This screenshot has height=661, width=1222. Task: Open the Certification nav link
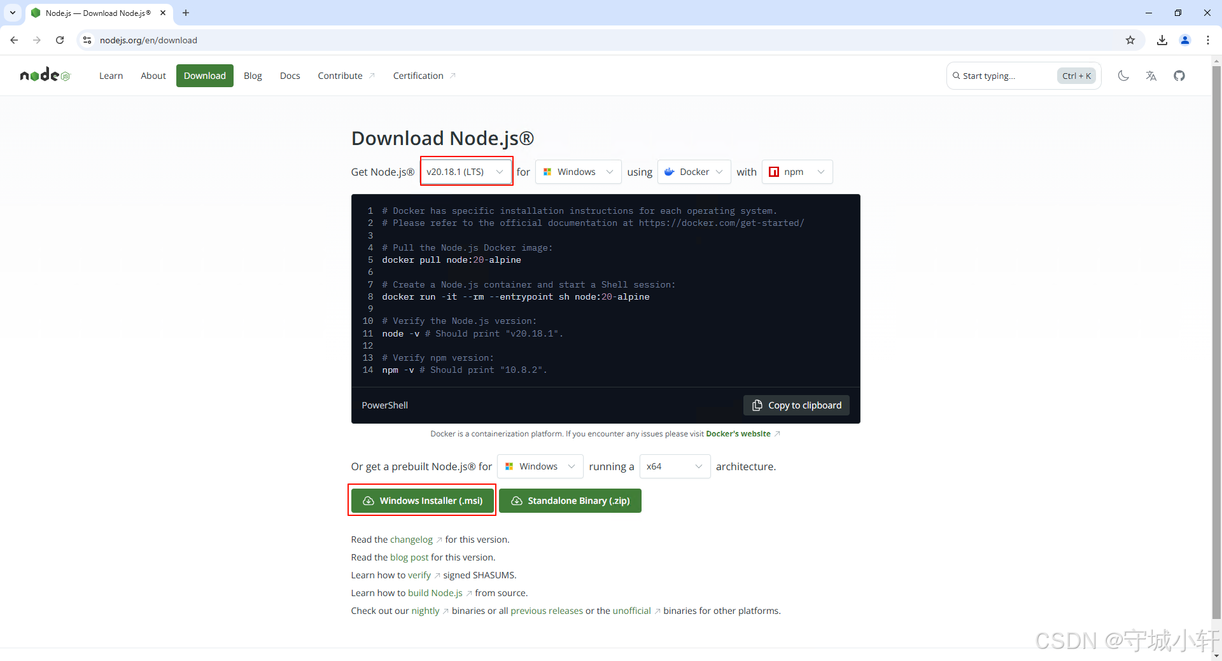click(425, 76)
